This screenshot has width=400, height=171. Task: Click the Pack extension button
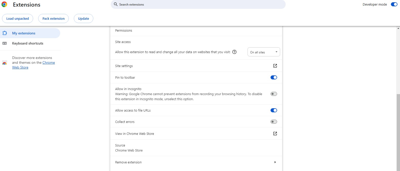click(53, 18)
